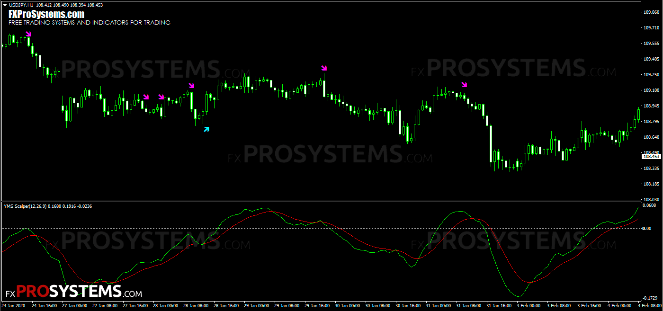Viewport: 663px width, 311px height.
Task: Click the 109.555 price scale label
Action: pos(651,44)
